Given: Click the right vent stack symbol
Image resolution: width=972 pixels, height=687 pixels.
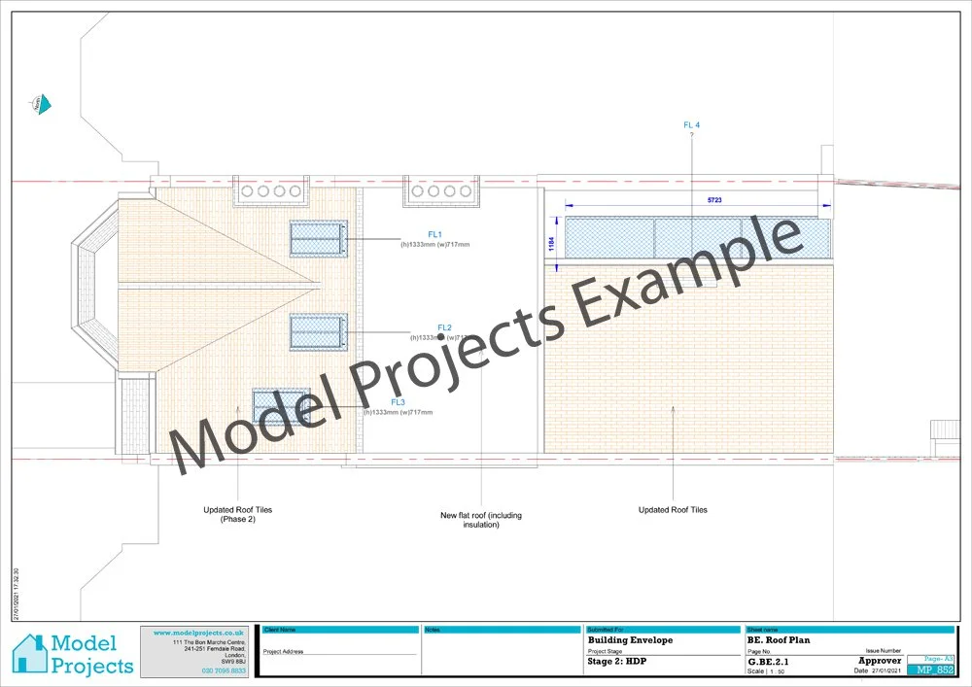Looking at the screenshot, I should pos(439,190).
